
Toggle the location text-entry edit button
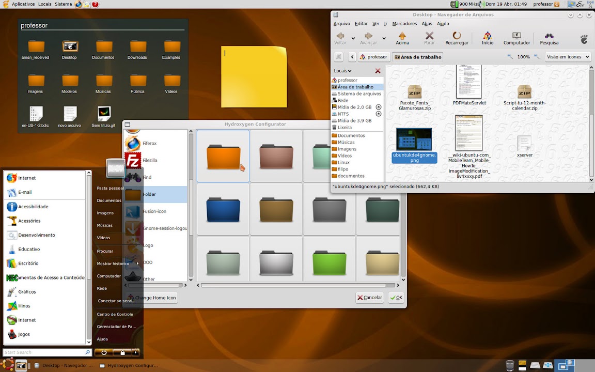pos(338,57)
